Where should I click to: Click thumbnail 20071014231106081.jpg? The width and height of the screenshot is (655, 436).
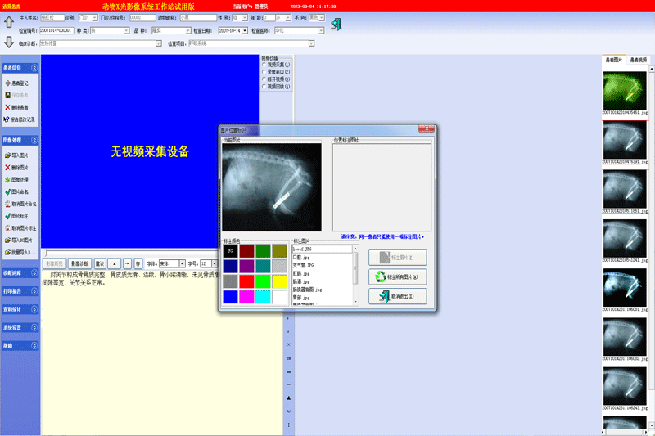click(x=625, y=287)
